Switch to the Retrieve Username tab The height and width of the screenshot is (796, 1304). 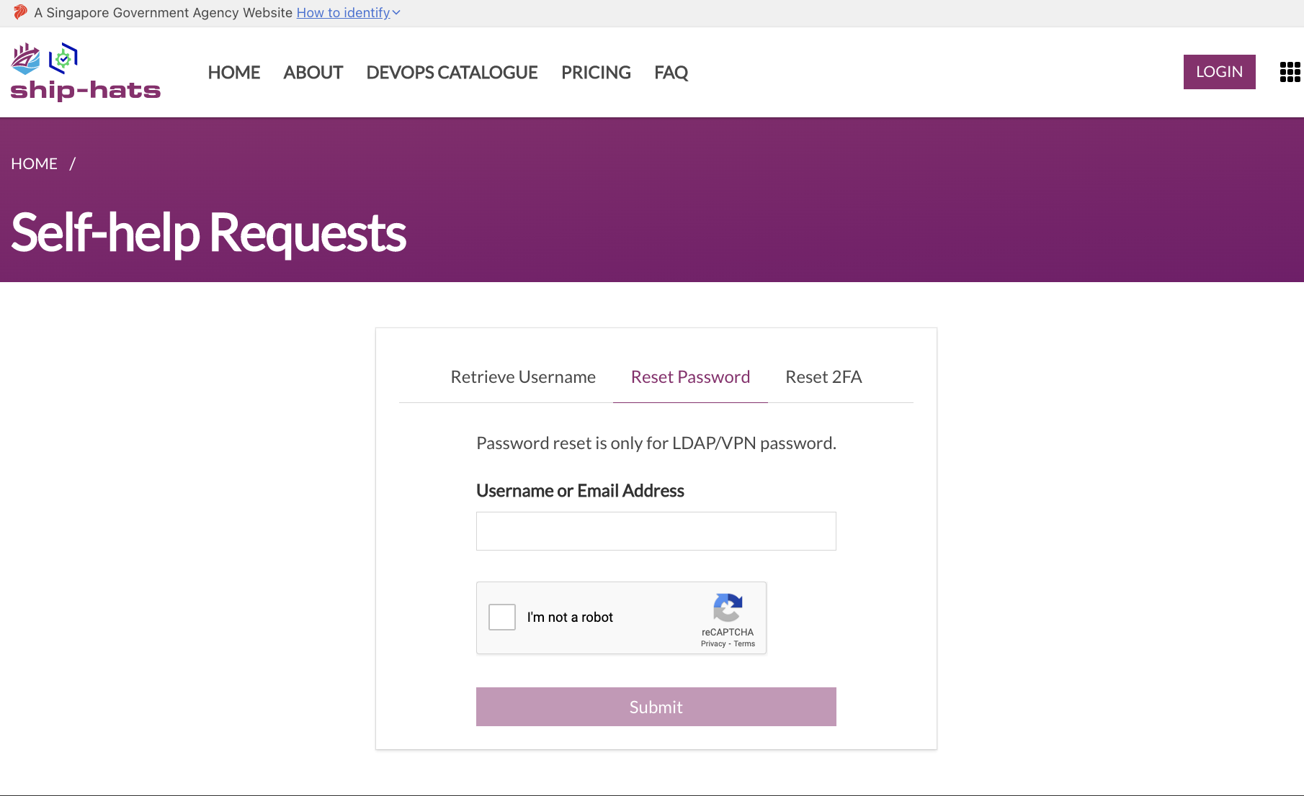click(523, 377)
